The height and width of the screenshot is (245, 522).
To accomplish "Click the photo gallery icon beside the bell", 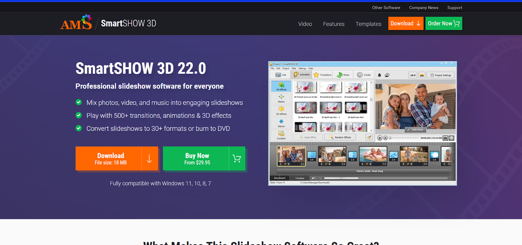I will pos(387,75).
